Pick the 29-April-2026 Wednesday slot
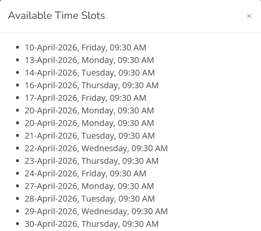261x231 pixels. point(96,211)
